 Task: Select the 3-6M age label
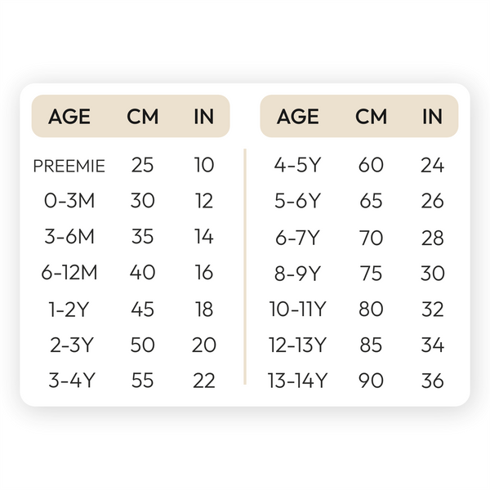click(x=69, y=237)
